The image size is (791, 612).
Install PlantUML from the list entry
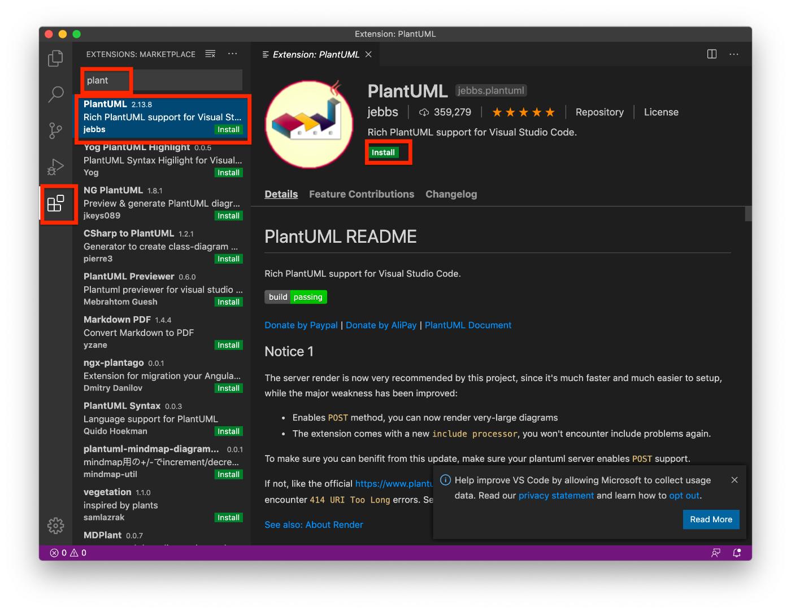[x=229, y=129]
